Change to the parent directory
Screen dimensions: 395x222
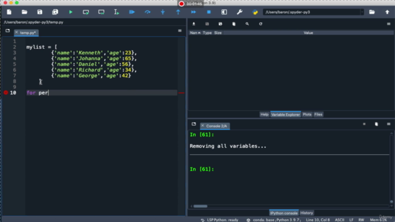click(387, 12)
